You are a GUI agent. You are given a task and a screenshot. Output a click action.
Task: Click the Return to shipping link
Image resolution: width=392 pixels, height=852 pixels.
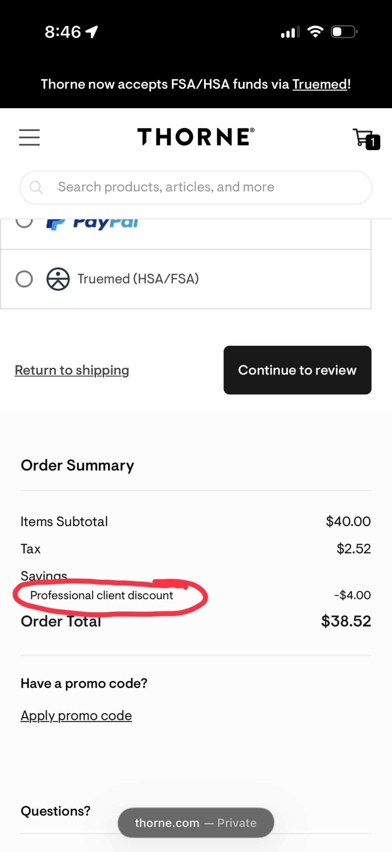pos(72,370)
